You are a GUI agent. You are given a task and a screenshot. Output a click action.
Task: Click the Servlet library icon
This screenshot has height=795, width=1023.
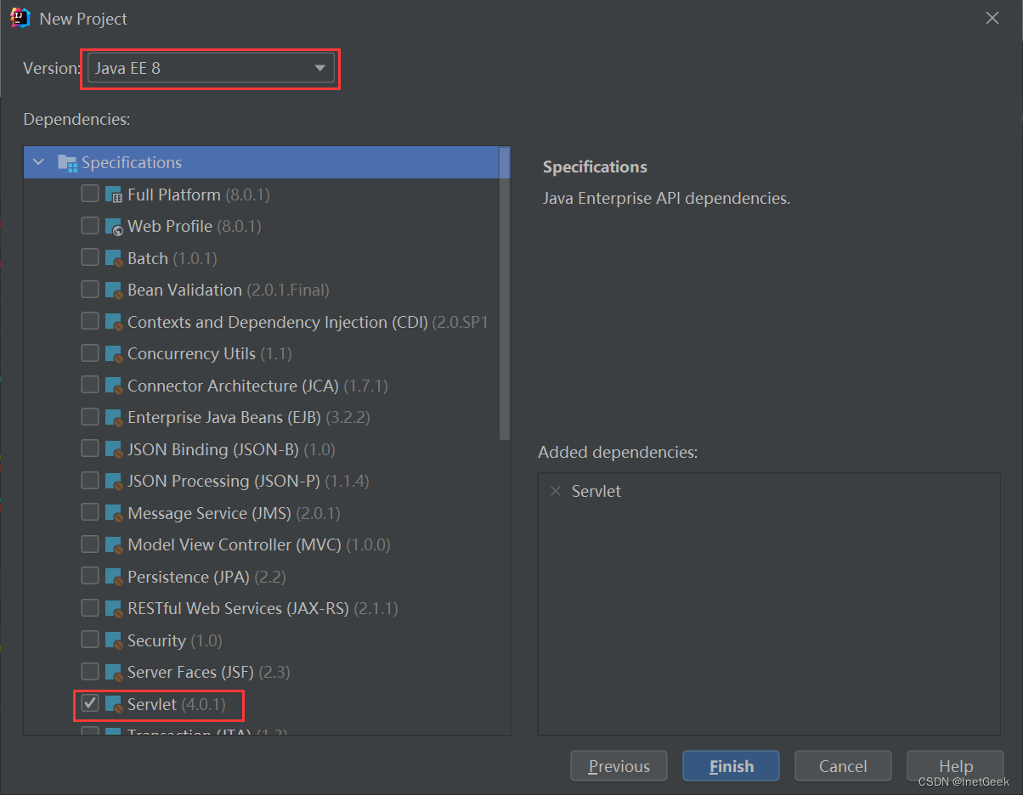[x=115, y=705]
